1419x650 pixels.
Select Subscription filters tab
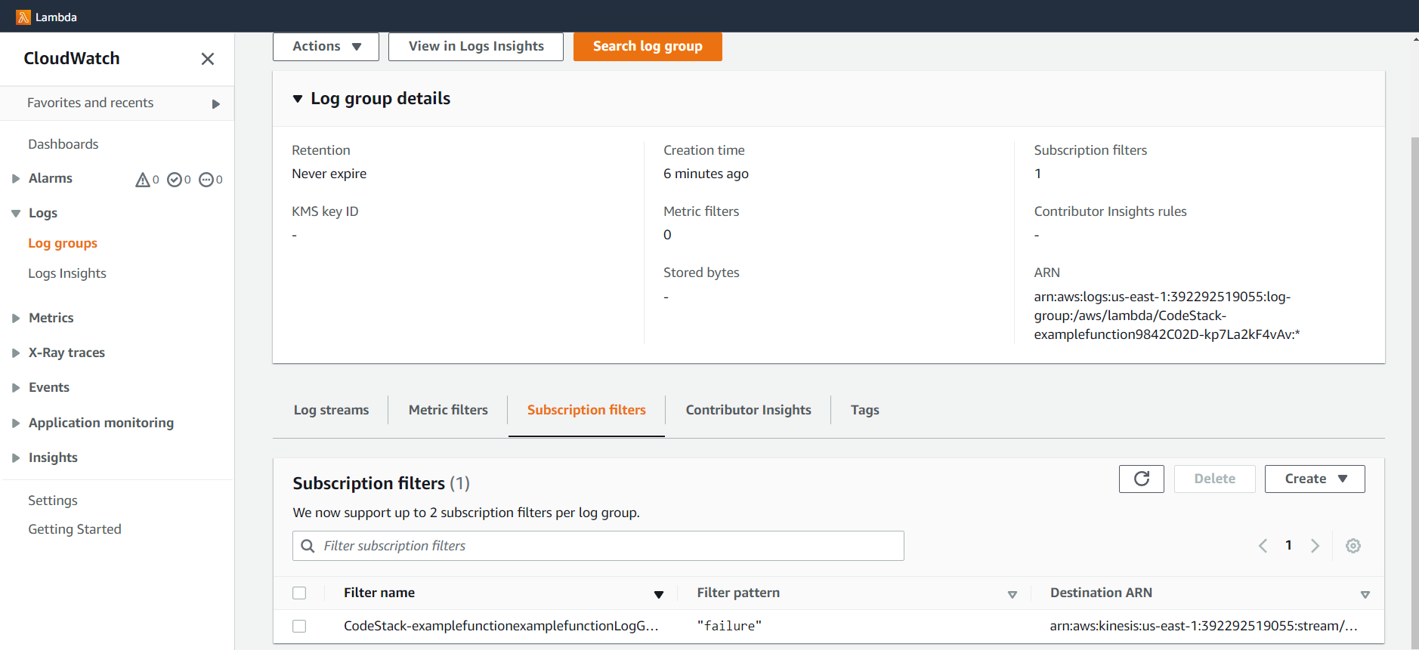tap(586, 410)
